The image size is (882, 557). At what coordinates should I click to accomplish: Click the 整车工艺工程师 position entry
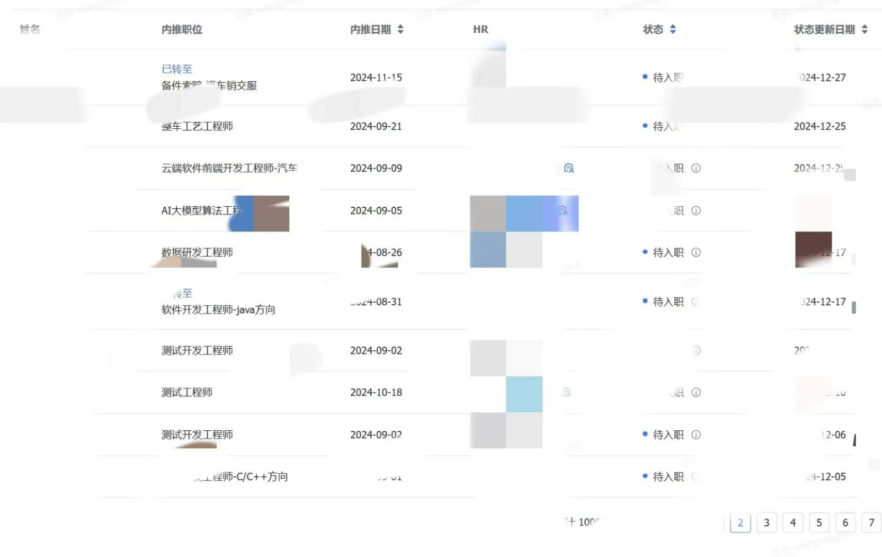click(x=197, y=126)
